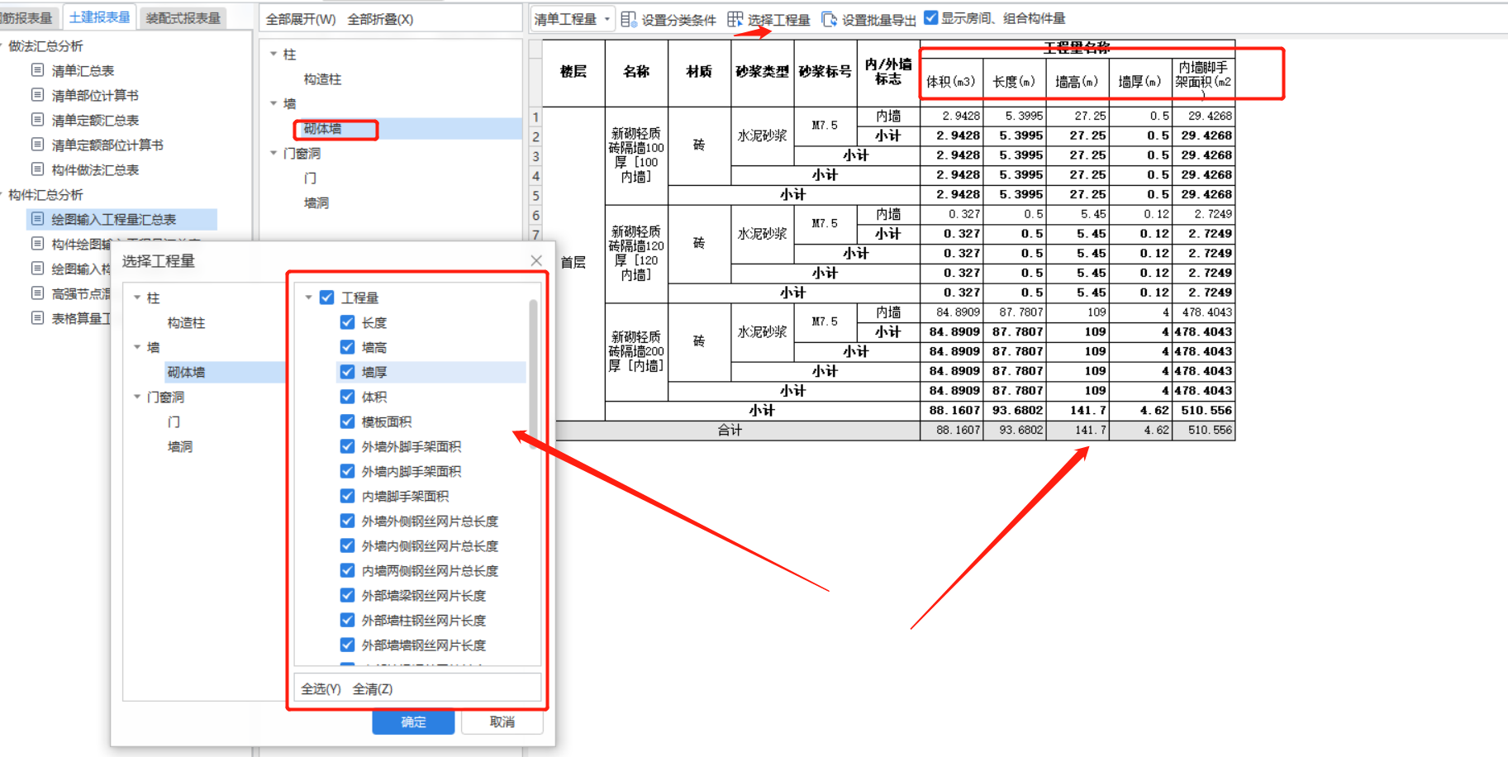
Task: Switch to the 钢筋报表量 tab
Action: pyautogui.click(x=27, y=18)
